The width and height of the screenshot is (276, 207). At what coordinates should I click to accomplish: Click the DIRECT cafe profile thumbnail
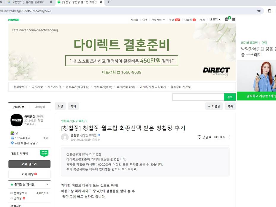coord(17,120)
